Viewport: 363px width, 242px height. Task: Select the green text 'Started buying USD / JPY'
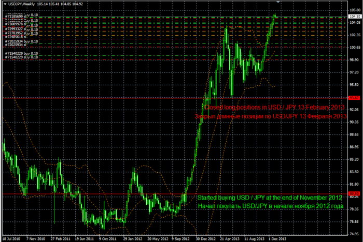tap(230, 198)
